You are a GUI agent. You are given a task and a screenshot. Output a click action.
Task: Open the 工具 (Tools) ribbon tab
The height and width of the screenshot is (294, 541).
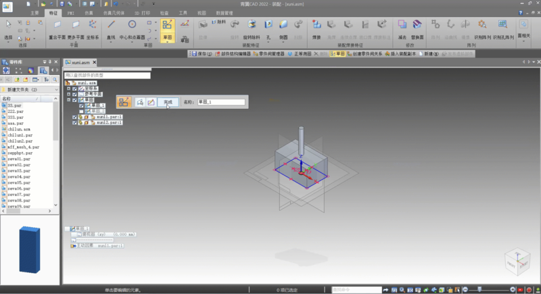183,13
